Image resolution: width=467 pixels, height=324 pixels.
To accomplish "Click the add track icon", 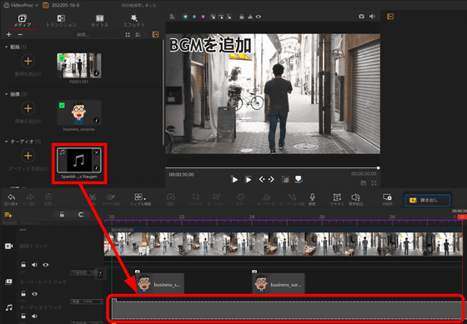I will [x=8, y=215].
